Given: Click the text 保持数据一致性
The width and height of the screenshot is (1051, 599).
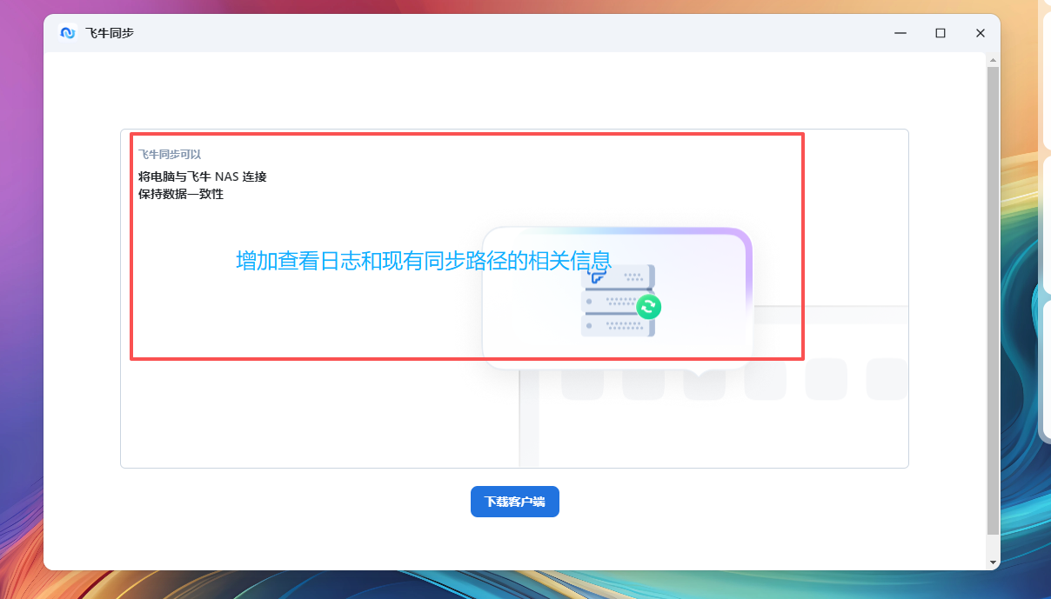Looking at the screenshot, I should point(181,194).
